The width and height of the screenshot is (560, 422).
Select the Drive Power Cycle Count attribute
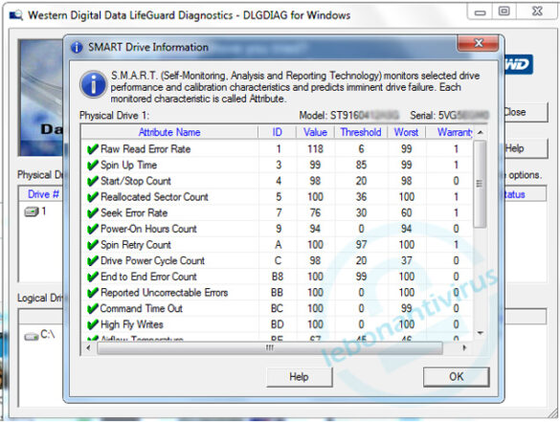coord(278,260)
